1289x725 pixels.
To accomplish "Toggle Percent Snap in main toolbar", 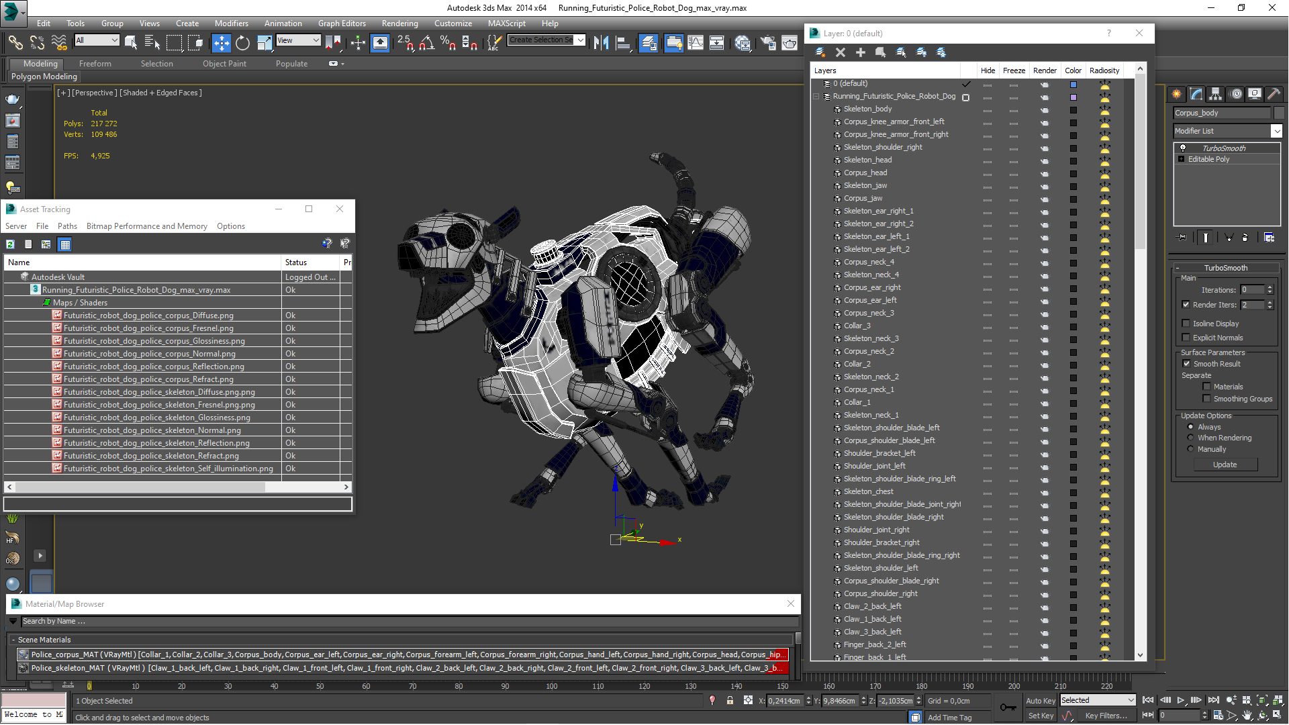I will pos(448,43).
